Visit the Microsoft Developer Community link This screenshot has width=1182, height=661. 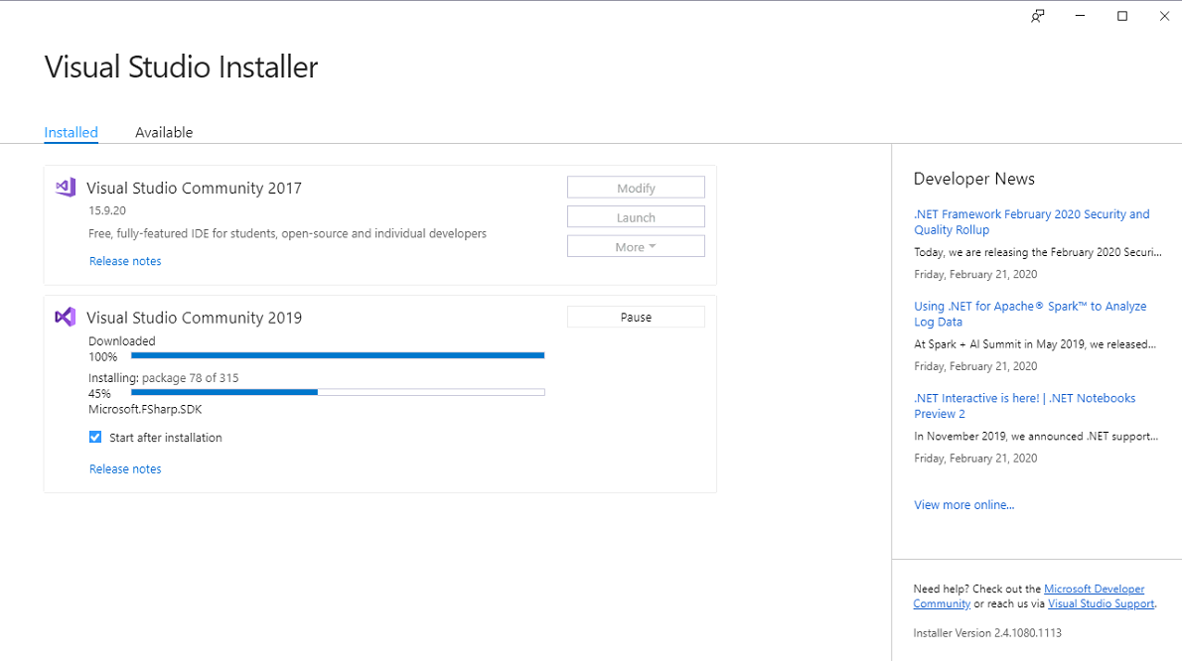[x=1094, y=588]
